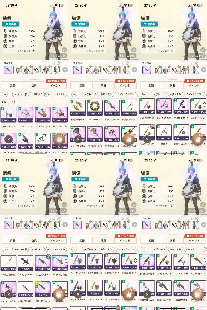The width and height of the screenshot is (207, 310).
Task: Select the weapon showing 2755 attack
Action: 43,289
